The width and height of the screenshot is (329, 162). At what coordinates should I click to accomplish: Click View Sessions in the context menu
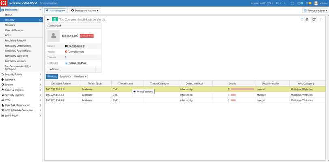(143, 92)
